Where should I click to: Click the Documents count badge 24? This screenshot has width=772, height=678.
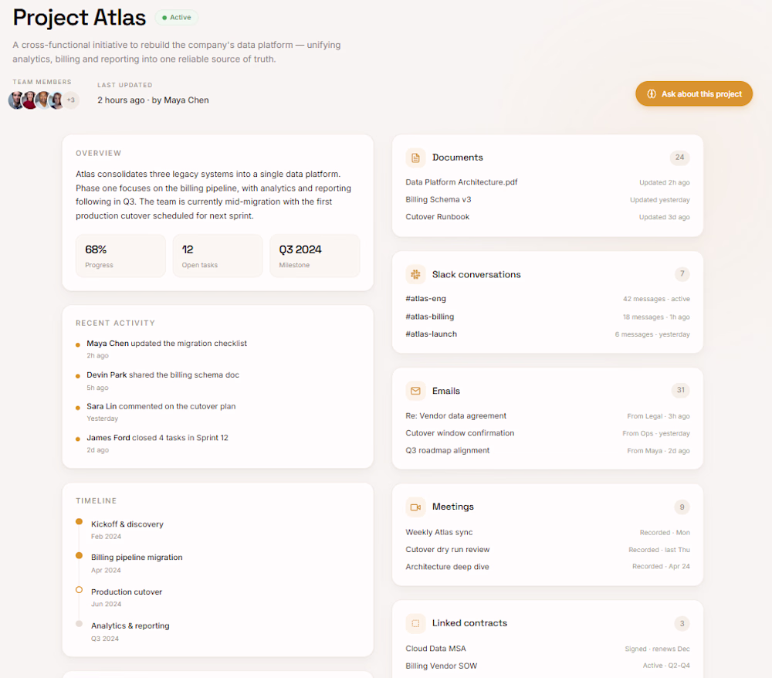point(679,157)
